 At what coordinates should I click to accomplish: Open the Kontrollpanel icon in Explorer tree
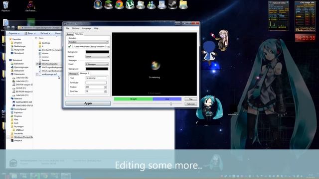(12, 109)
